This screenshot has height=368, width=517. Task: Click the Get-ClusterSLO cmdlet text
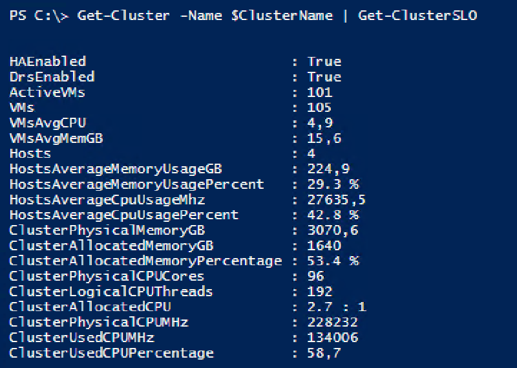click(x=417, y=15)
